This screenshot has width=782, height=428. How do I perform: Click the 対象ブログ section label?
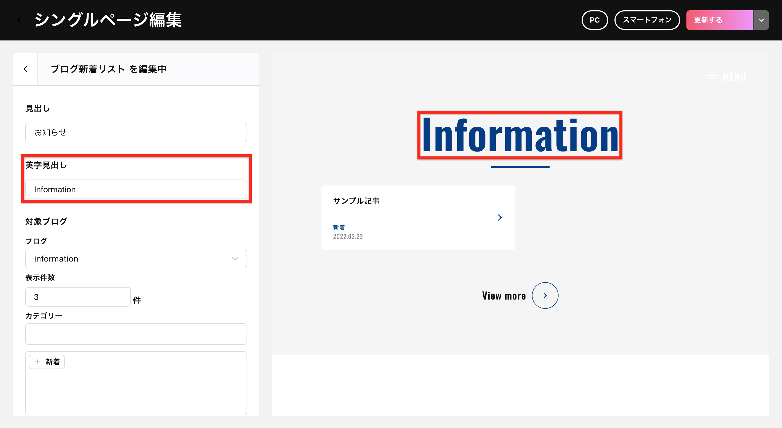point(46,222)
